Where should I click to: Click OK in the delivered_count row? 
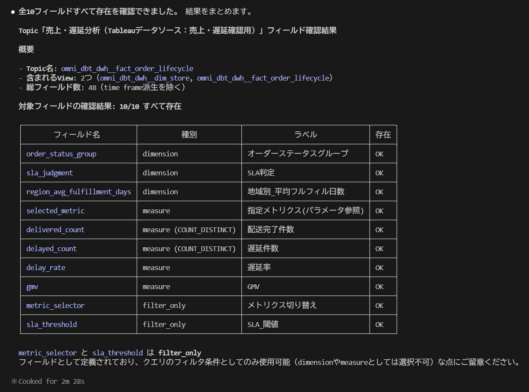379,230
